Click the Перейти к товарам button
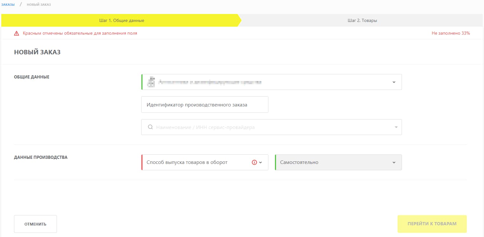Image resolution: width=484 pixels, height=237 pixels. [432, 224]
